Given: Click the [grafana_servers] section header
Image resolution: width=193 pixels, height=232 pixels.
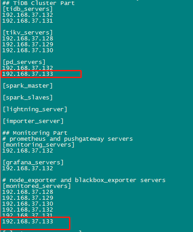Looking at the screenshot, I should (33, 163).
